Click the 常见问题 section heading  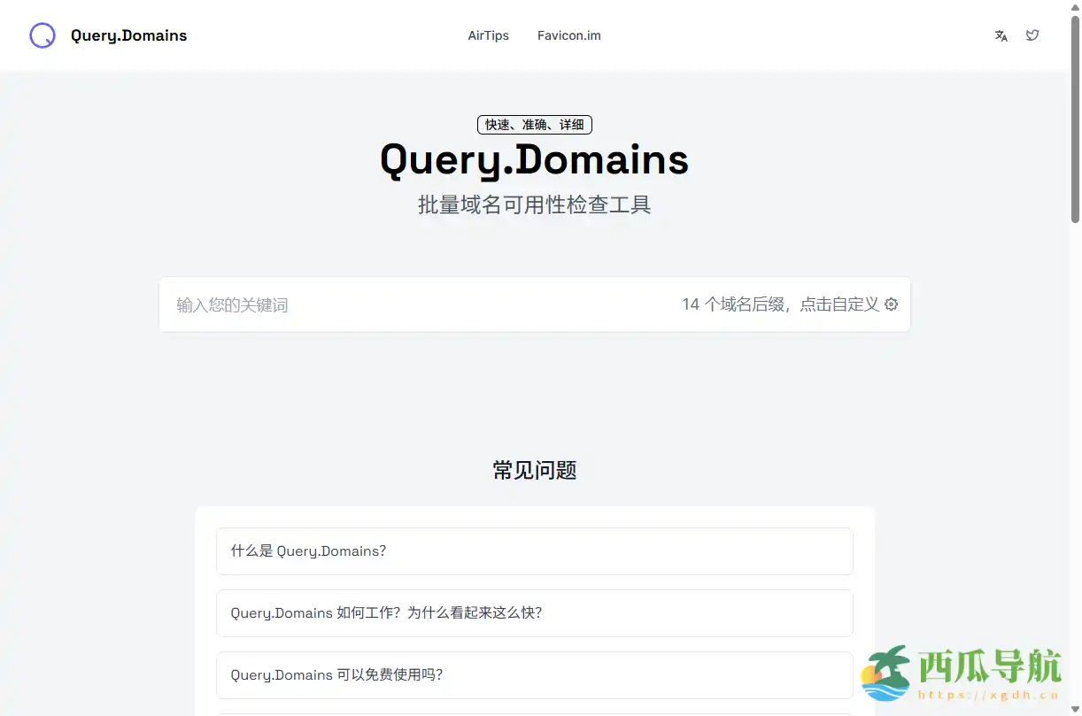coord(534,470)
